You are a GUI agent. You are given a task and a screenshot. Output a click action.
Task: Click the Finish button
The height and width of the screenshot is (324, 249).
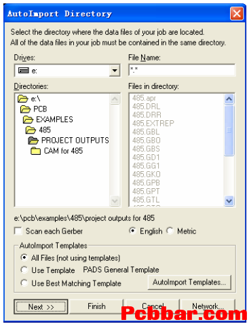coord(96,306)
